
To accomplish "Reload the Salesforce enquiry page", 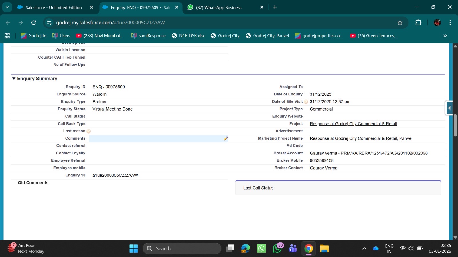I will coord(33,23).
